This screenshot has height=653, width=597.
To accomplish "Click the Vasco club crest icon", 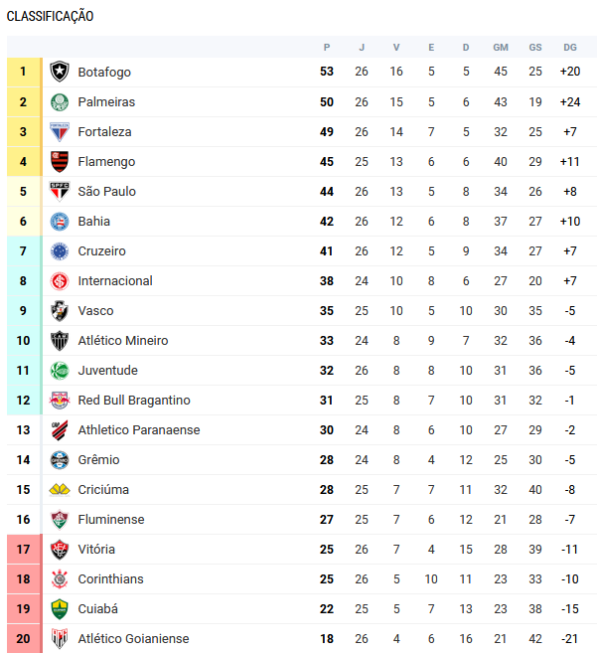I will point(60,310).
